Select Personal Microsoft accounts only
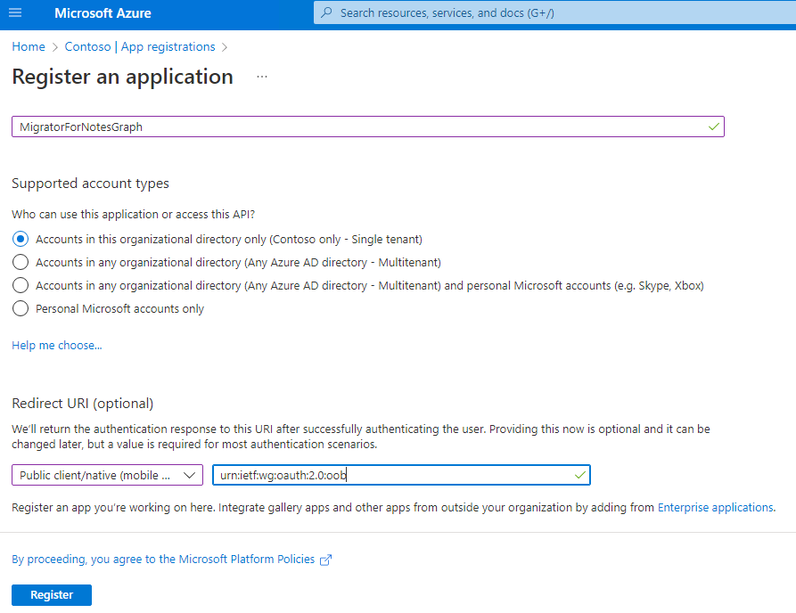 (19, 308)
